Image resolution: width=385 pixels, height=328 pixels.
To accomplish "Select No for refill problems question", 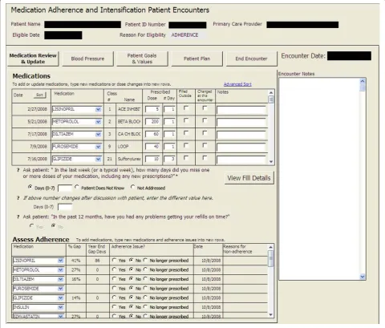I will 54,226.
